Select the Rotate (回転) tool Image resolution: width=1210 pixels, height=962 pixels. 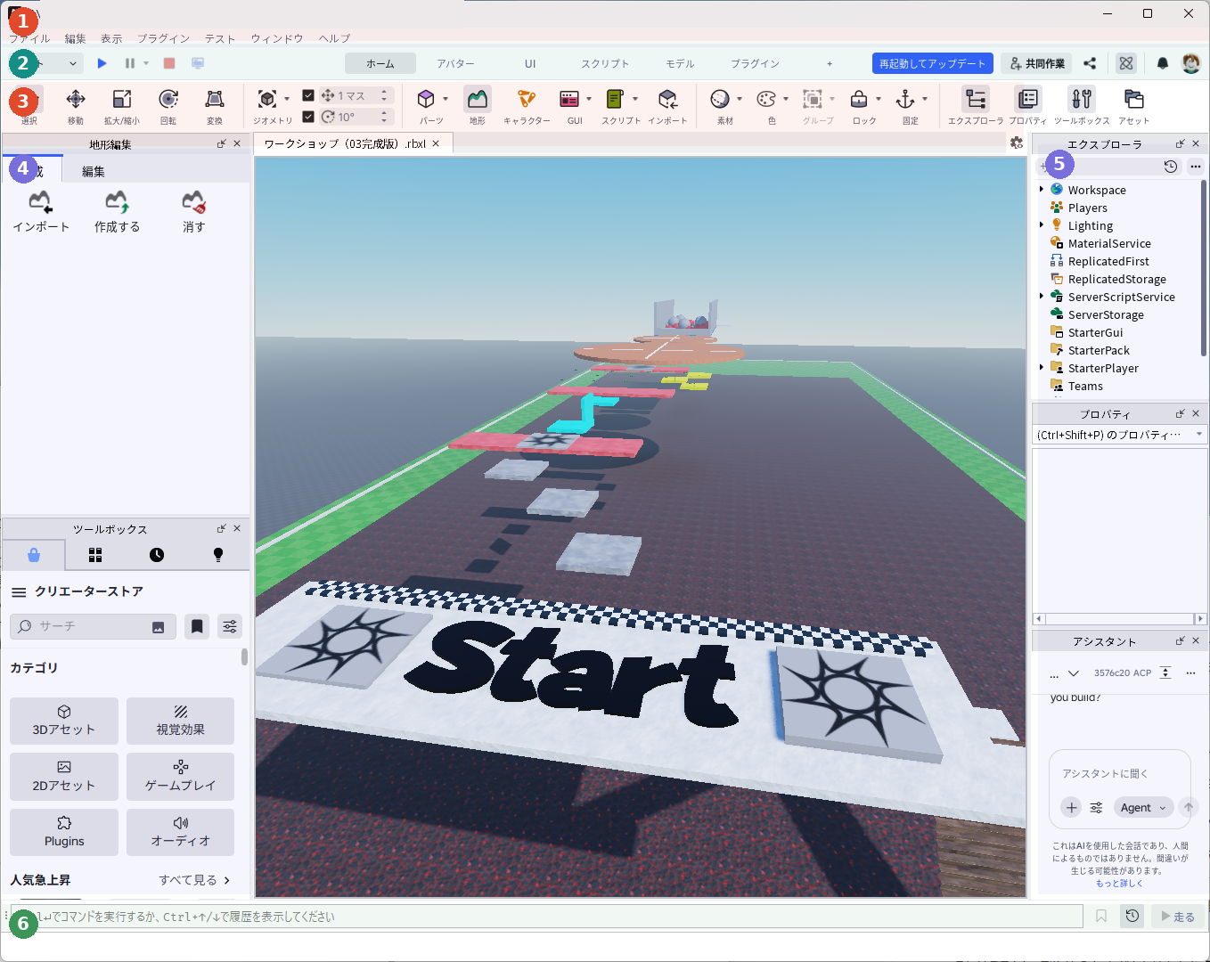(x=168, y=106)
